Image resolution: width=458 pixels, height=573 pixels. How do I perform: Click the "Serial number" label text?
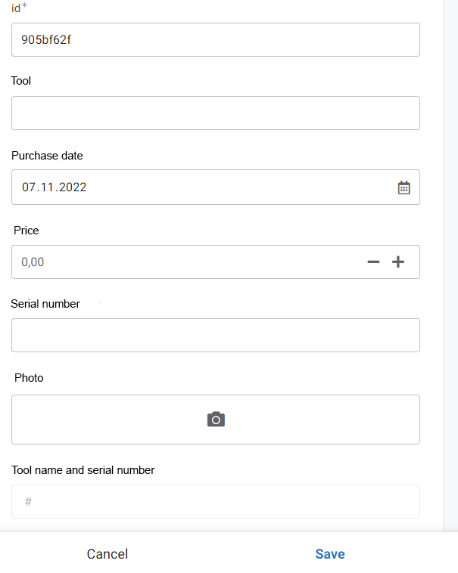[x=45, y=304]
